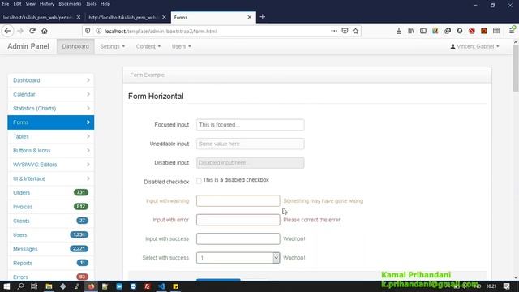The width and height of the screenshot is (519, 292).
Task: Expand the UI & Interface chevron
Action: click(88, 178)
